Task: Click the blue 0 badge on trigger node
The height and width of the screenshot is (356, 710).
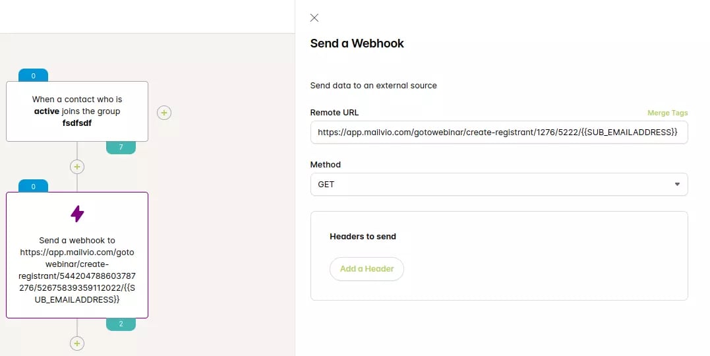Action: click(34, 76)
